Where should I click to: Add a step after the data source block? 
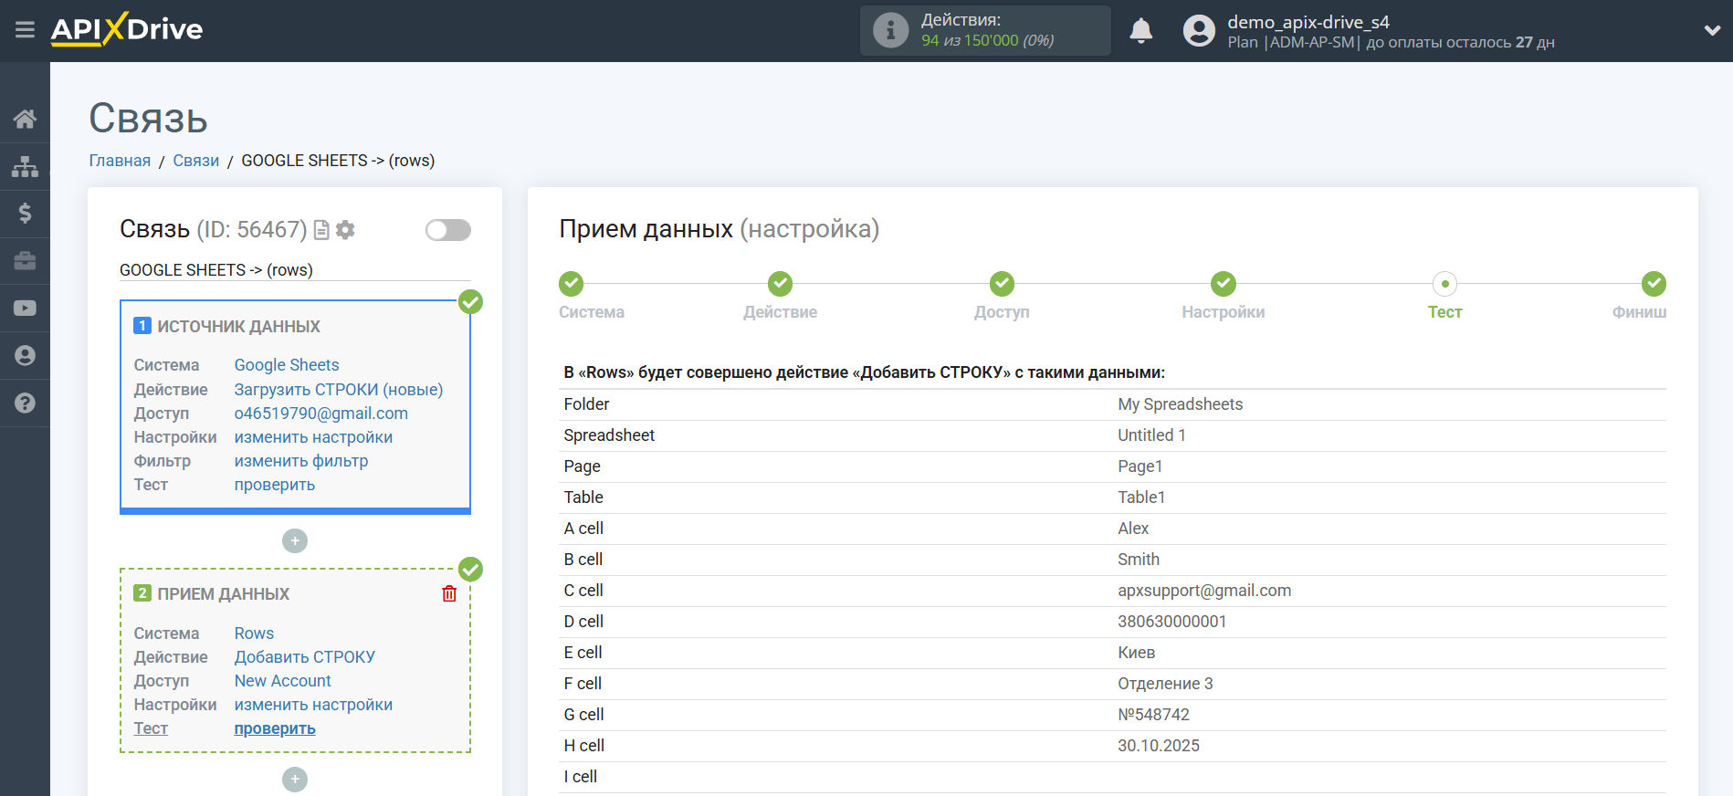295,541
